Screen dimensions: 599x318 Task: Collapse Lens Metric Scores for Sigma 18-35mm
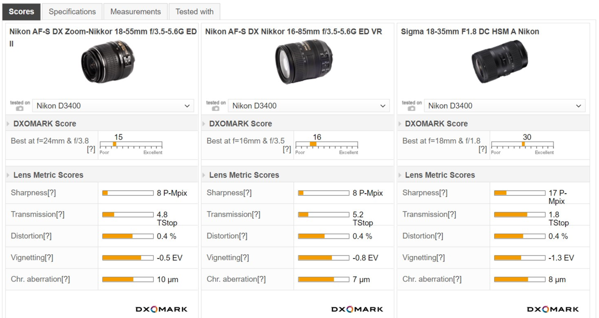400,175
